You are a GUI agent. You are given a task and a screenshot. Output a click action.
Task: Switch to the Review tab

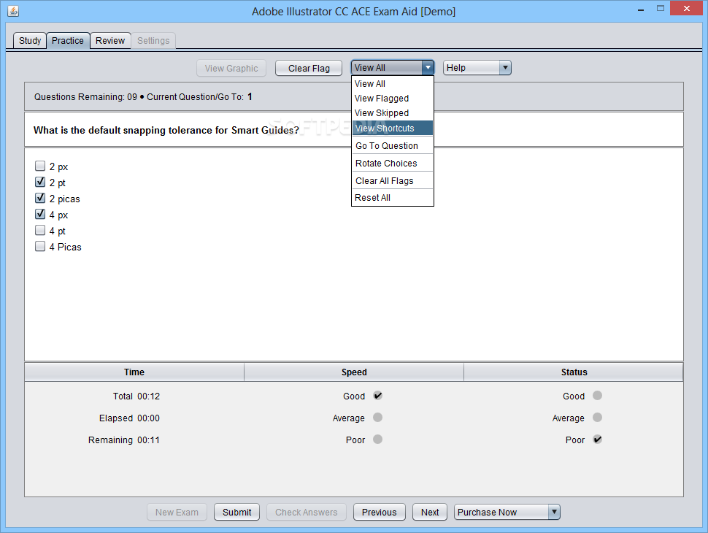pyautogui.click(x=110, y=41)
